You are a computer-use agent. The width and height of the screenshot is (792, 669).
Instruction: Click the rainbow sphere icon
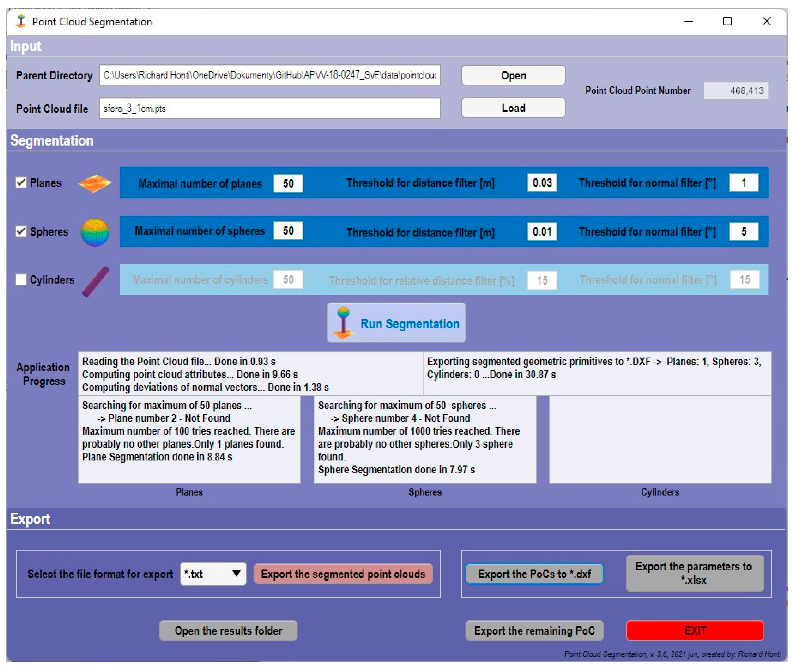(x=95, y=232)
